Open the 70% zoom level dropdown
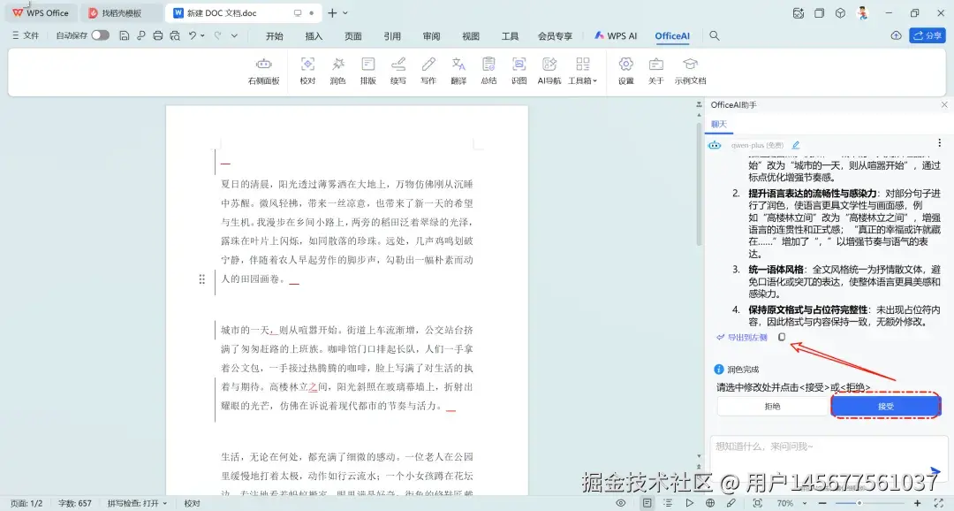 click(789, 502)
